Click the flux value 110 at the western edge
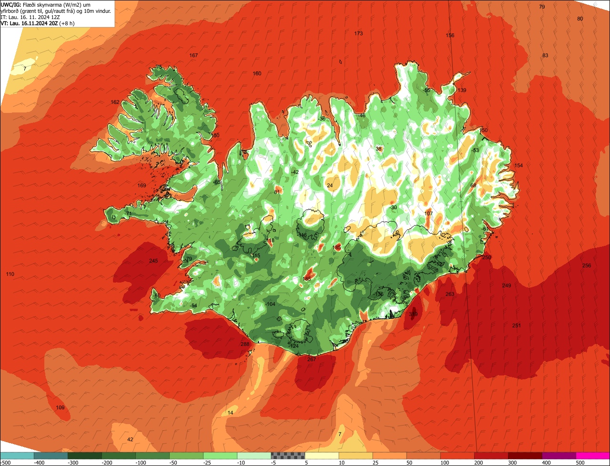610x466 pixels. click(x=10, y=274)
